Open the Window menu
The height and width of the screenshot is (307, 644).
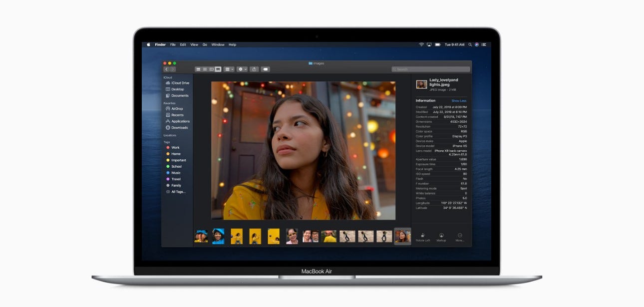[x=218, y=44]
